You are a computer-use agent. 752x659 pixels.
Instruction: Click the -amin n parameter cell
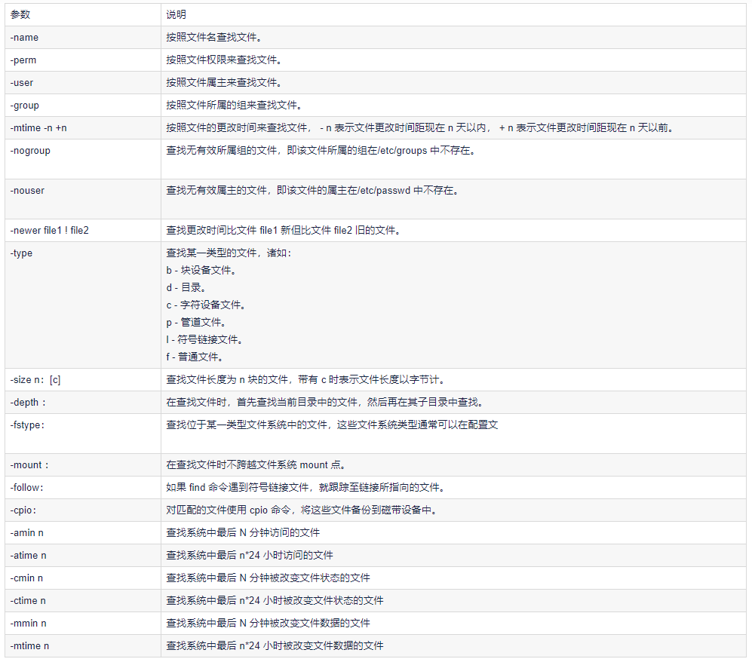(27, 532)
